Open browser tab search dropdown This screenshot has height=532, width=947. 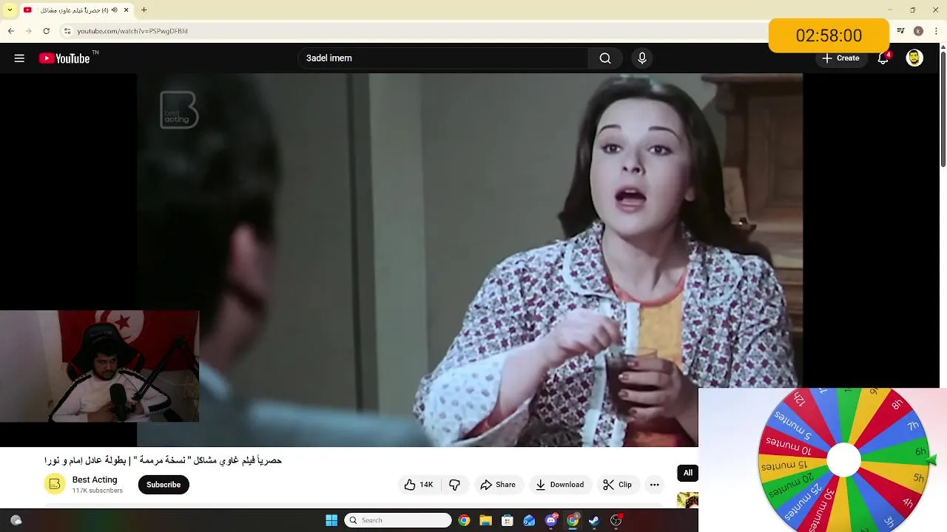click(x=10, y=10)
